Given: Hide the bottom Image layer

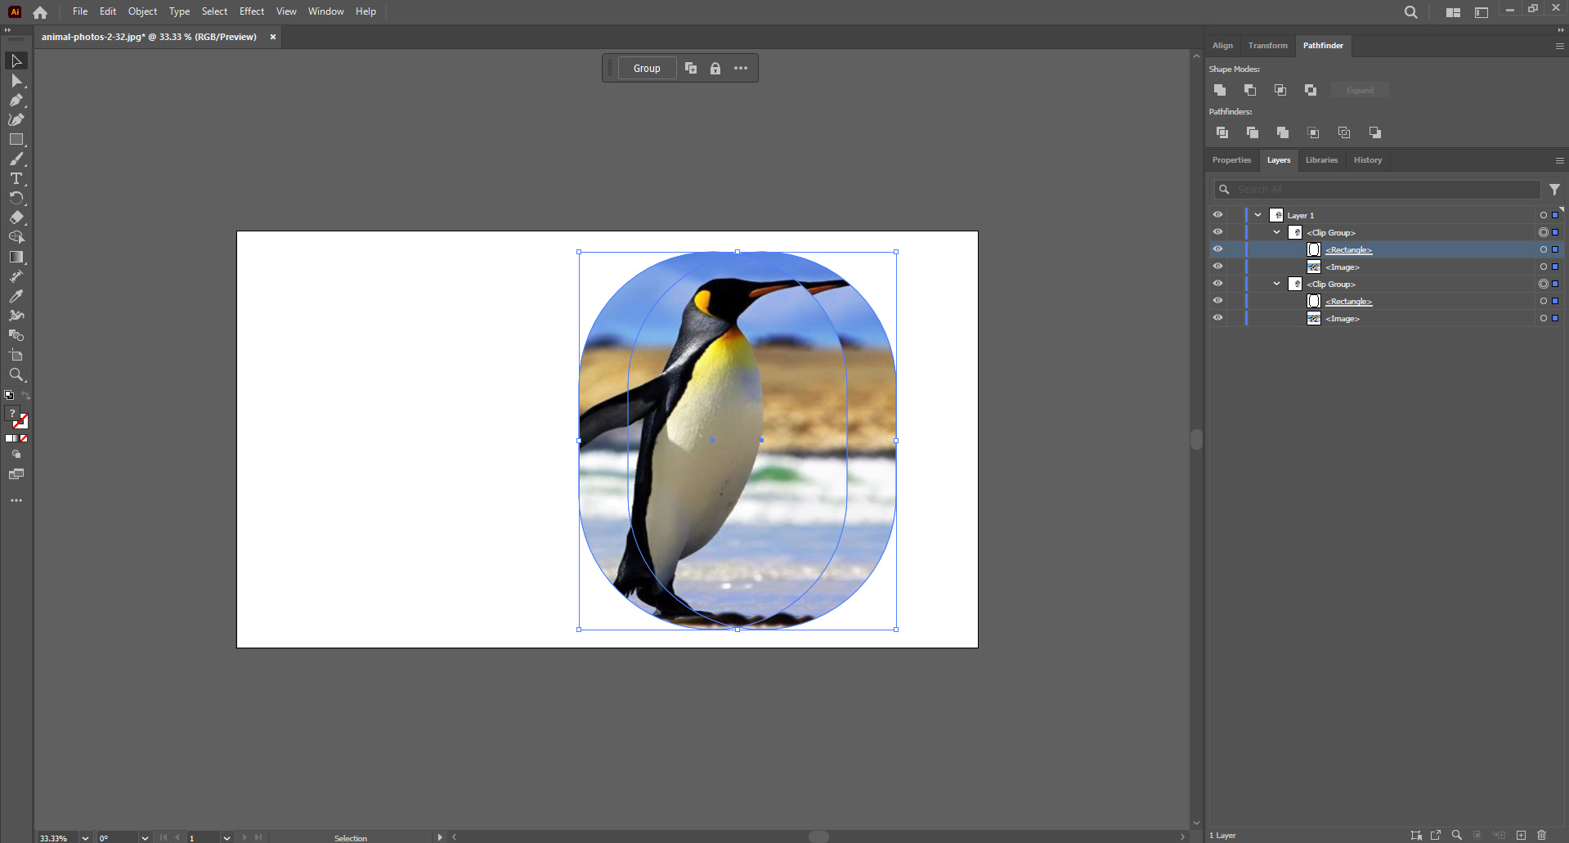Looking at the screenshot, I should click(1217, 318).
